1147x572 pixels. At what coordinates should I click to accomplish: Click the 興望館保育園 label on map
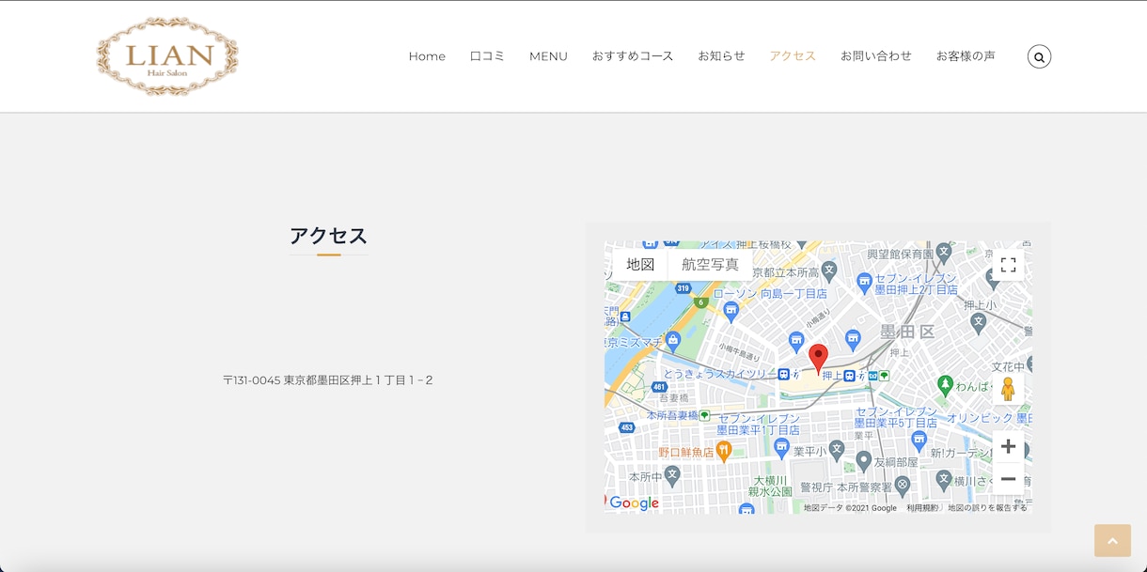[900, 254]
